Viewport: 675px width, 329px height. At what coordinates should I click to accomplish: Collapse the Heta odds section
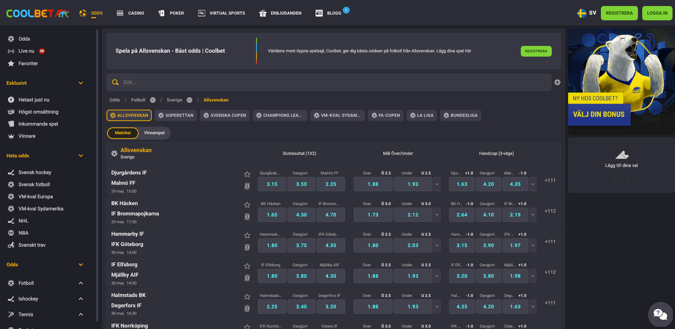pyautogui.click(x=81, y=156)
